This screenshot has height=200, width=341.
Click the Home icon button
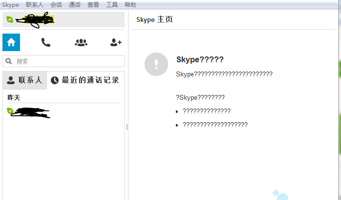(11, 42)
